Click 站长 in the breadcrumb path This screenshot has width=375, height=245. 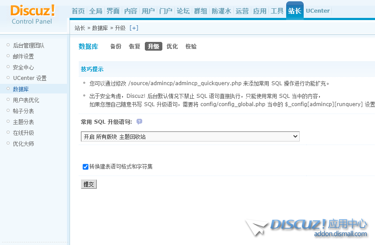click(x=80, y=28)
